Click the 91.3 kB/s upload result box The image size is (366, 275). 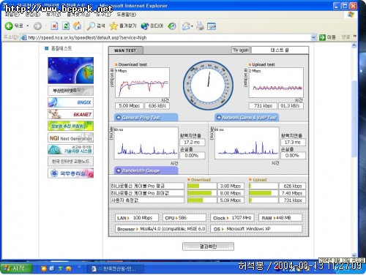tap(291, 106)
